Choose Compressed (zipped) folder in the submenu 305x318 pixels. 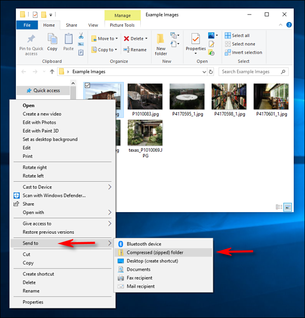155,252
